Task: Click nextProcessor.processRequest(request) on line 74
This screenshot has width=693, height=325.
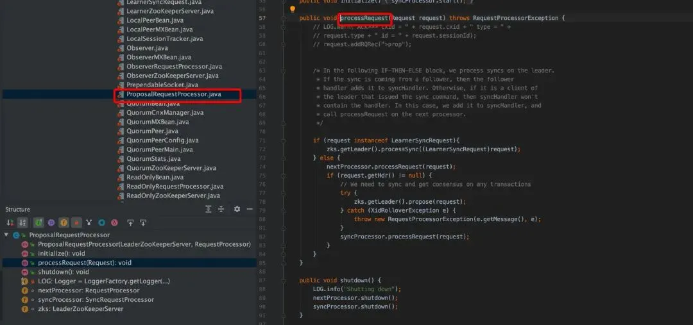Action: coord(389,167)
